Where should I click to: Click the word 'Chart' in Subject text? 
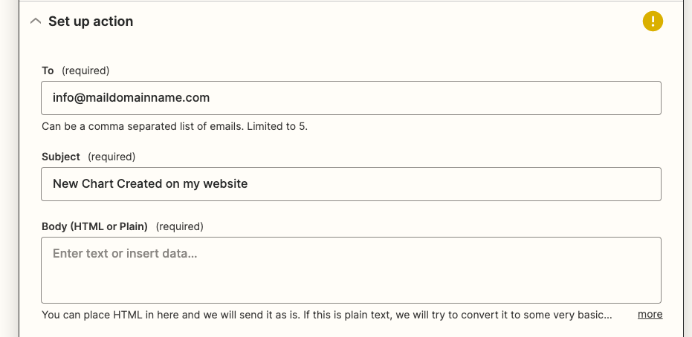(97, 183)
